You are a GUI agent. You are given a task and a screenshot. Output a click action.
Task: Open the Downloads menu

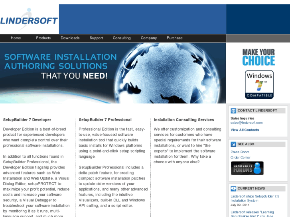click(x=70, y=38)
